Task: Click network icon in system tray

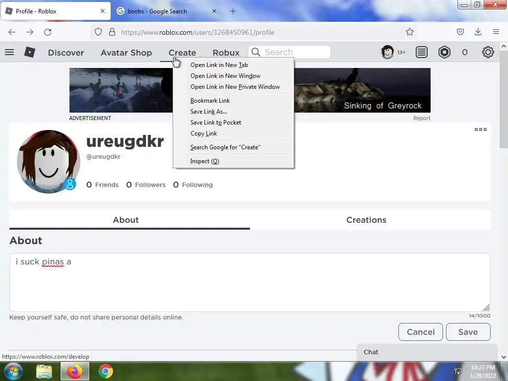Action: (458, 371)
